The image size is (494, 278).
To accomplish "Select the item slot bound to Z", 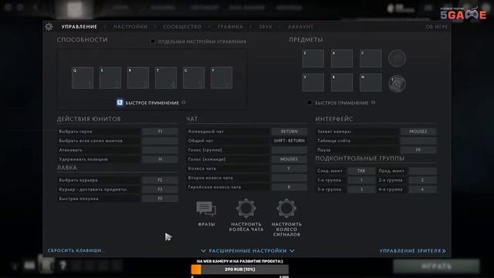I will 313,59.
